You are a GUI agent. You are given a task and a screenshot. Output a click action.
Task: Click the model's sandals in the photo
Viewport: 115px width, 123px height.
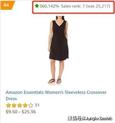pos(55,81)
